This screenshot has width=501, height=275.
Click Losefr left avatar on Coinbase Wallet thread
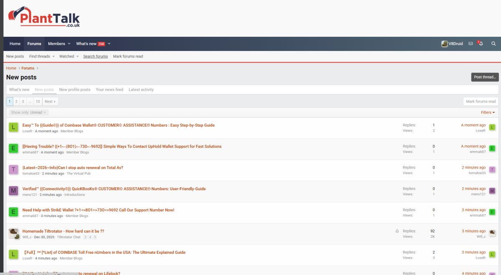(x=13, y=127)
